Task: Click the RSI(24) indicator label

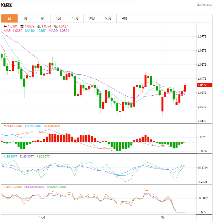Action: (x=56, y=187)
